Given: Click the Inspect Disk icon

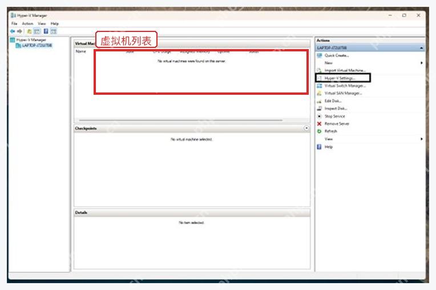Looking at the screenshot, I should coord(319,108).
